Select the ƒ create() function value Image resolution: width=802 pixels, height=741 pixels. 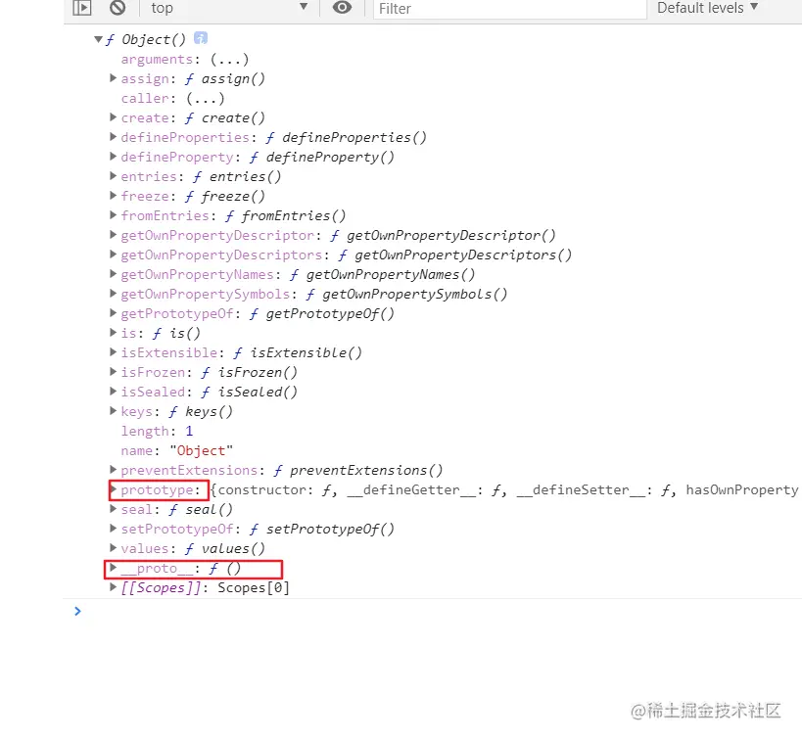pyautogui.click(x=225, y=118)
